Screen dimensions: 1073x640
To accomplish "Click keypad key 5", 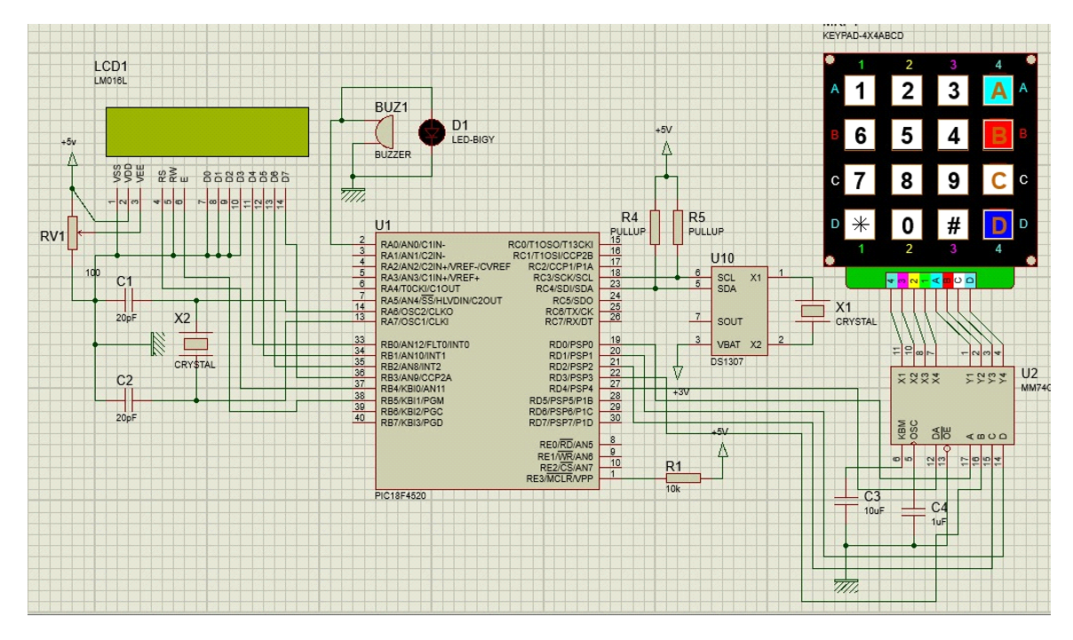I will (x=907, y=135).
